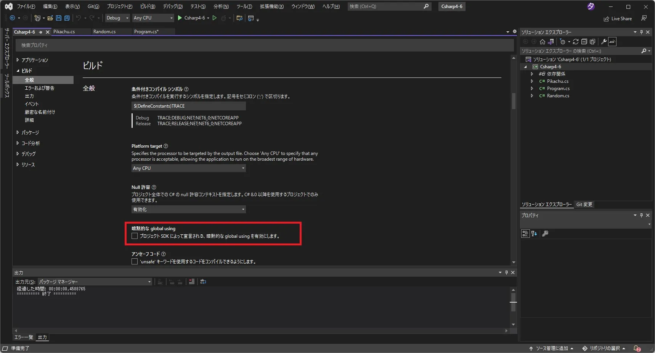Enable the 'unsafe' keyword compilation checkbox
This screenshot has height=353, width=655.
pyautogui.click(x=134, y=261)
